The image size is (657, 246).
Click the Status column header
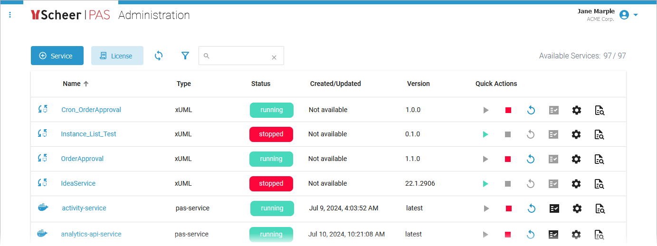(x=260, y=84)
